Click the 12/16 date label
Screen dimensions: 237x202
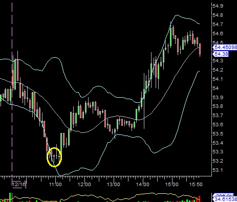pos(19,185)
